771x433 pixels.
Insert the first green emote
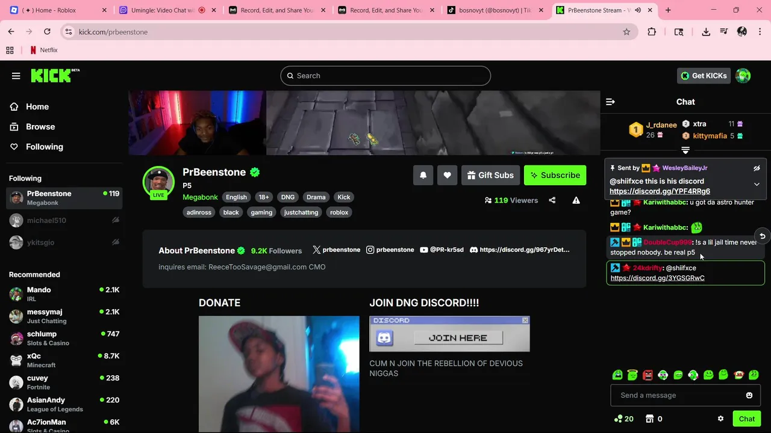coord(617,375)
